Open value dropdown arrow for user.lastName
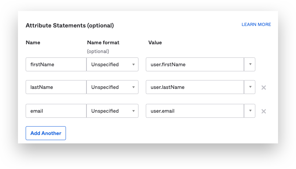This screenshot has width=296, height=169. point(250,87)
